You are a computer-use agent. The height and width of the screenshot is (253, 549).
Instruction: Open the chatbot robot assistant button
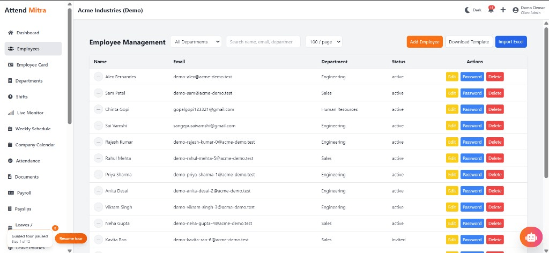(x=531, y=237)
